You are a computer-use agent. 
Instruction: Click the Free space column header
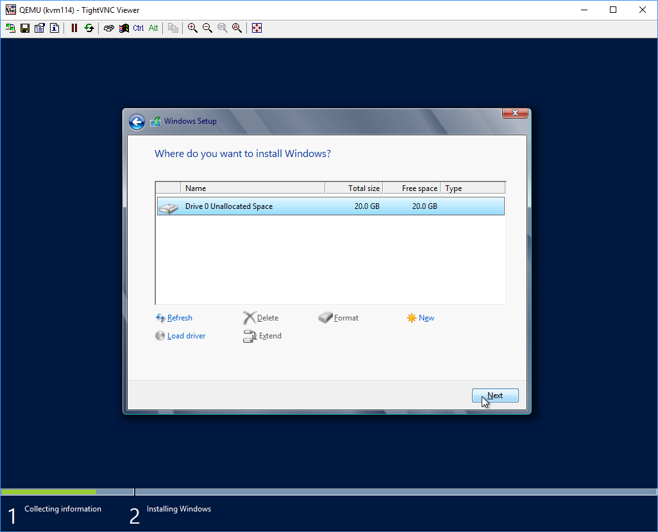[411, 188]
